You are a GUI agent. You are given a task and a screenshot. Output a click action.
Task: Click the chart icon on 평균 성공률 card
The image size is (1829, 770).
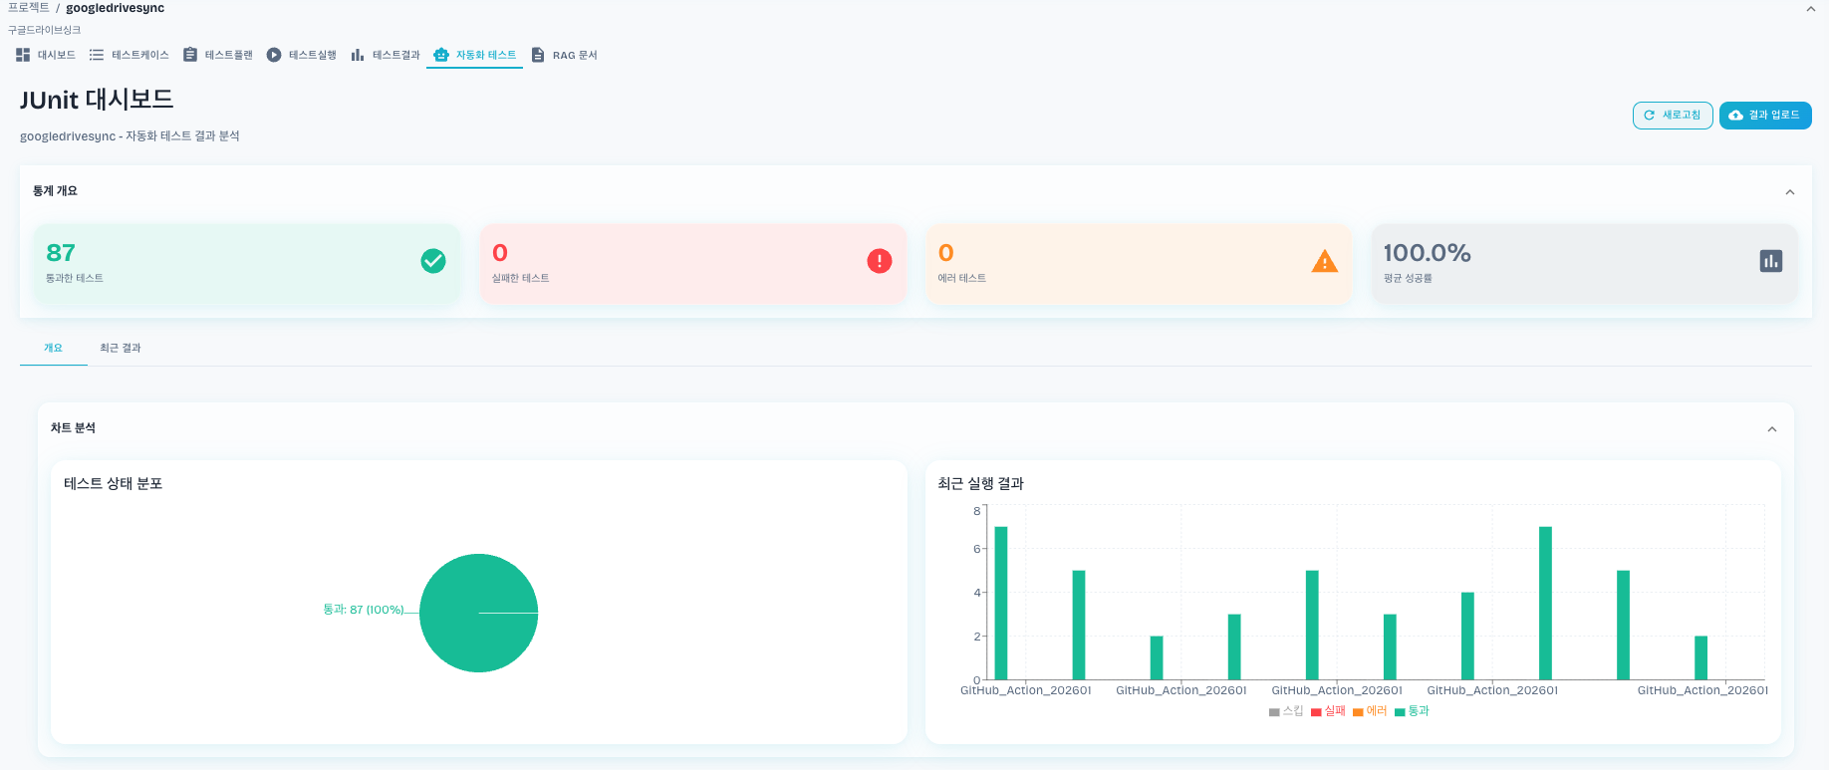(1771, 261)
